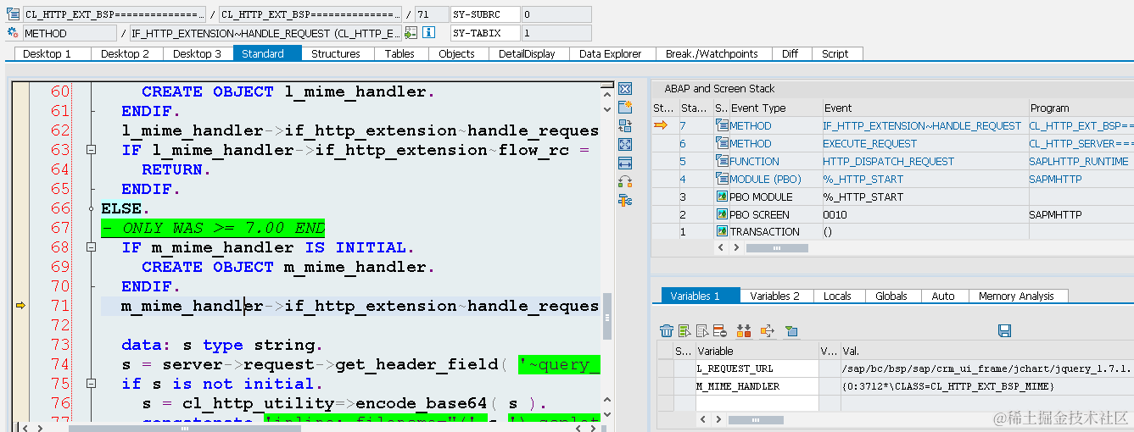Open the Script tab
The image size is (1134, 432).
click(835, 53)
